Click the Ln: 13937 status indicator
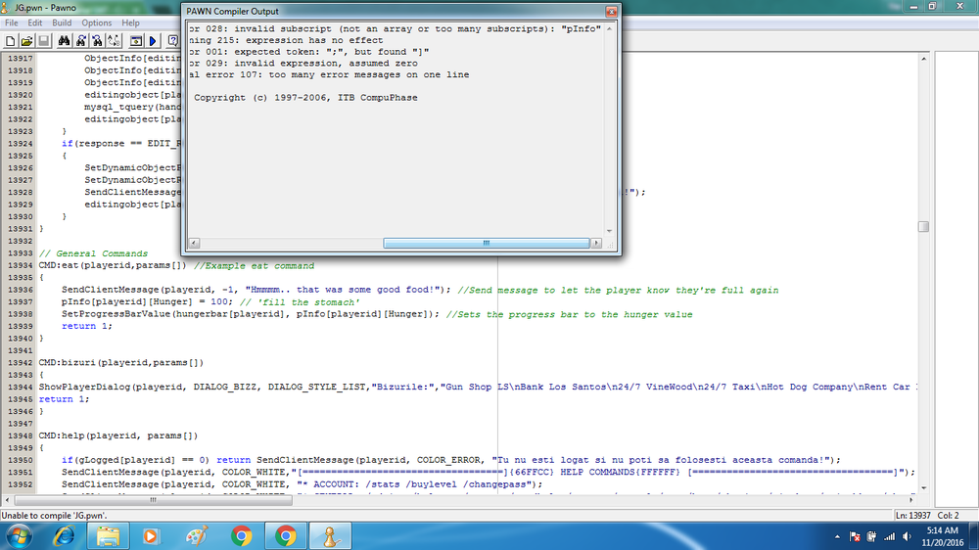This screenshot has width=979, height=550. (x=912, y=516)
